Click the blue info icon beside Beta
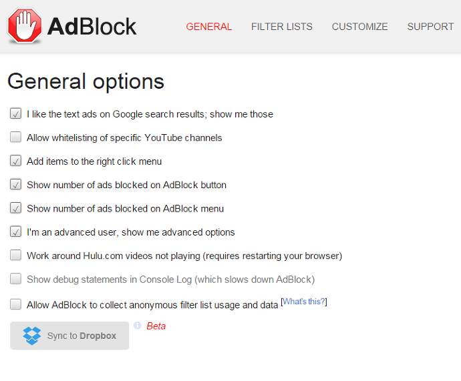461x381 pixels. [138, 325]
